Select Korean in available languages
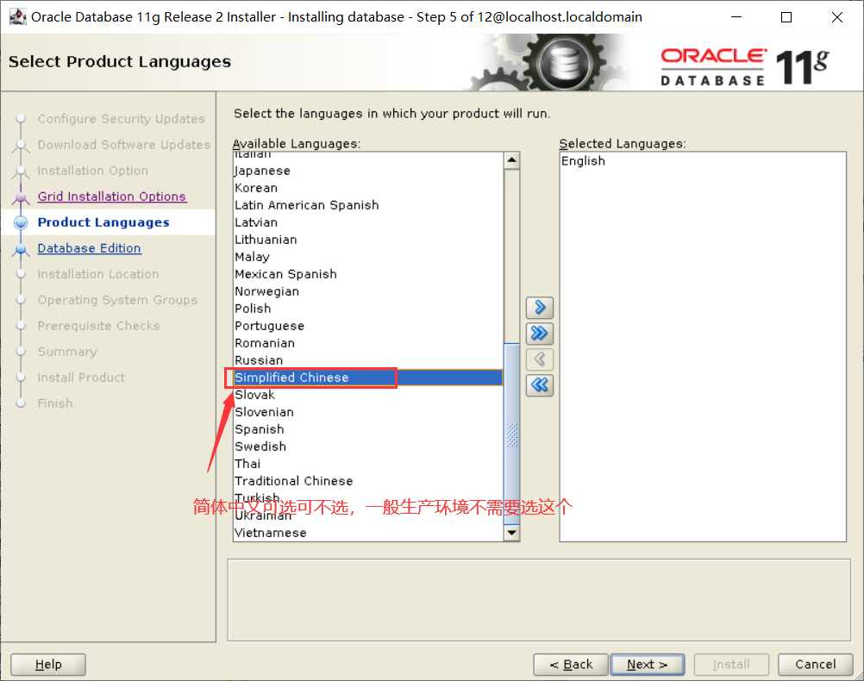This screenshot has height=681, width=864. click(x=368, y=188)
